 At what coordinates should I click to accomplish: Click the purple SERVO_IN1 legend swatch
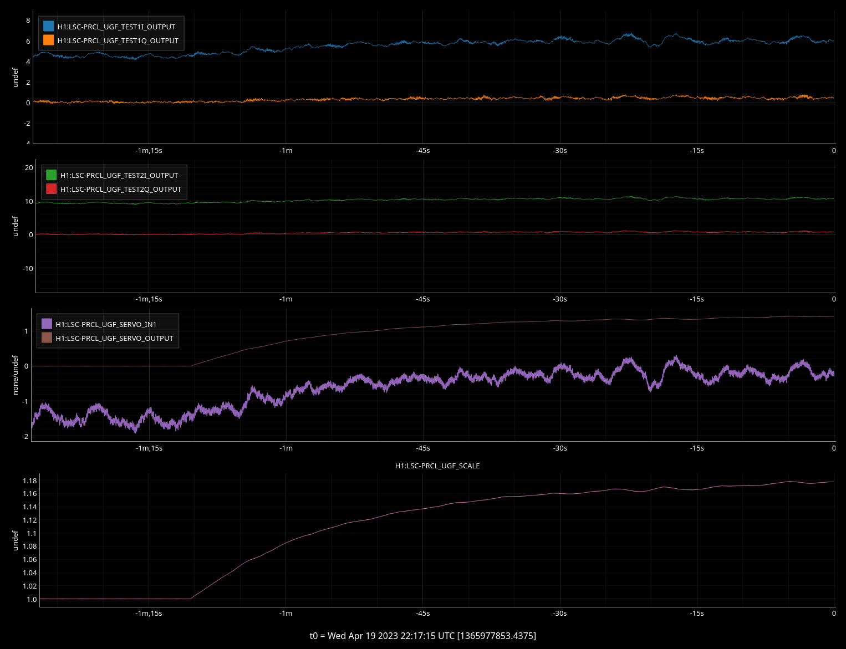click(47, 324)
